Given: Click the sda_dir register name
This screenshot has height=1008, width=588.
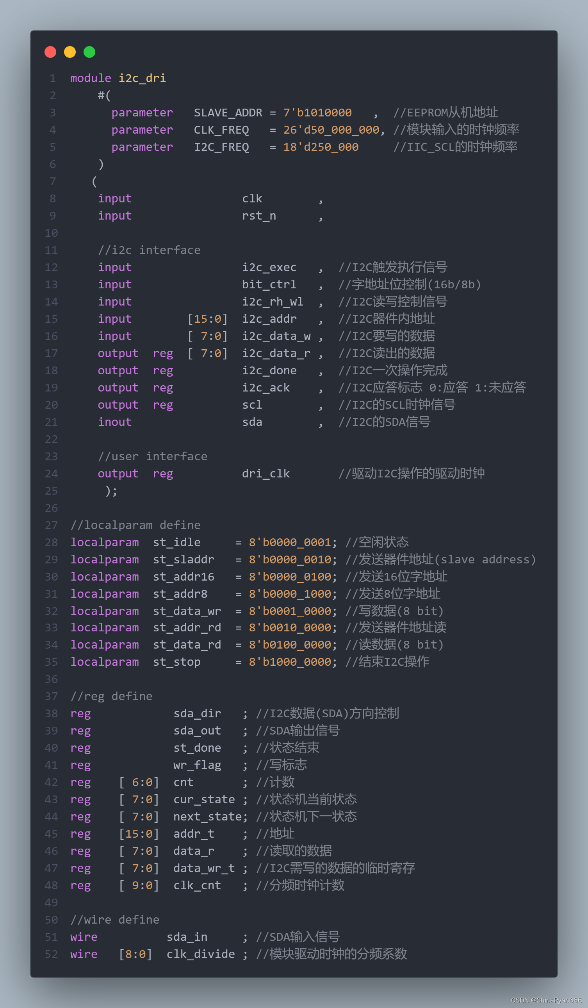Looking at the screenshot, I should pos(198,714).
